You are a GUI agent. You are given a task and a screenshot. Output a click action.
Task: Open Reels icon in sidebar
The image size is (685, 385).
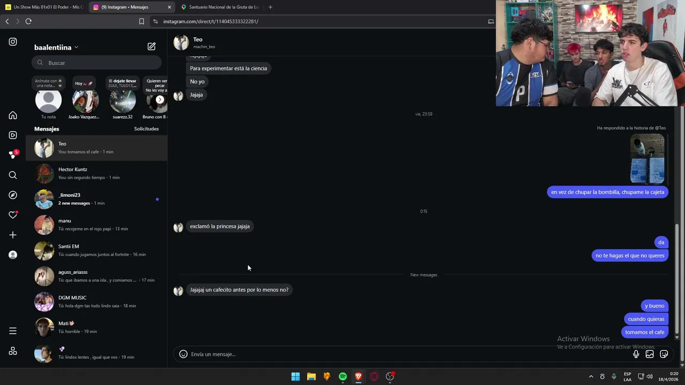coord(13,135)
